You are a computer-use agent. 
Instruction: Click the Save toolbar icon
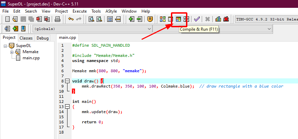tap(23, 19)
